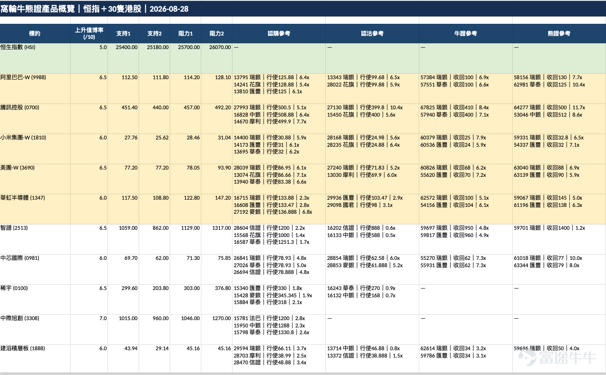This screenshot has height=375, width=606.
Task: Select bear contract 63139 匯豐 收回90
Action: click(x=546, y=175)
